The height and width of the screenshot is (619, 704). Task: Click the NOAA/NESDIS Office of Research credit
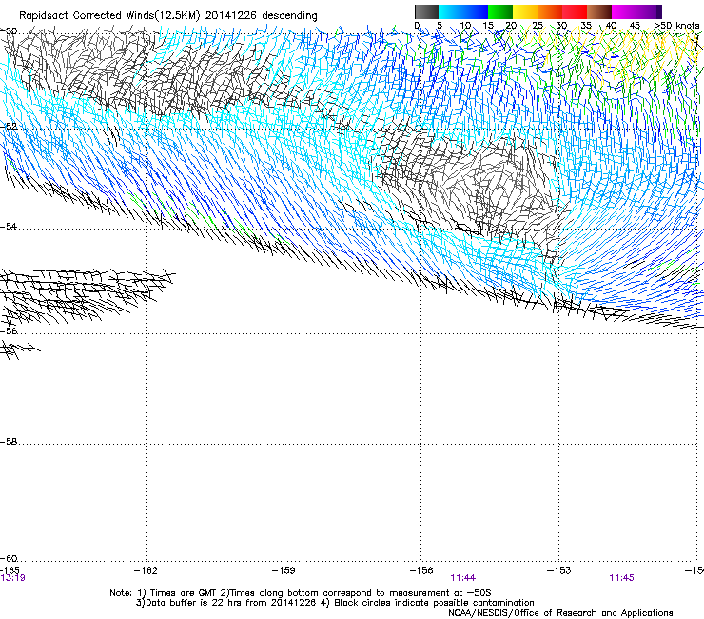(x=560, y=613)
